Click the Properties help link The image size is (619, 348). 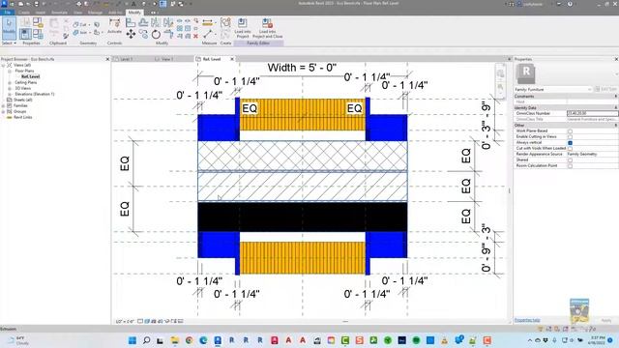coord(527,320)
